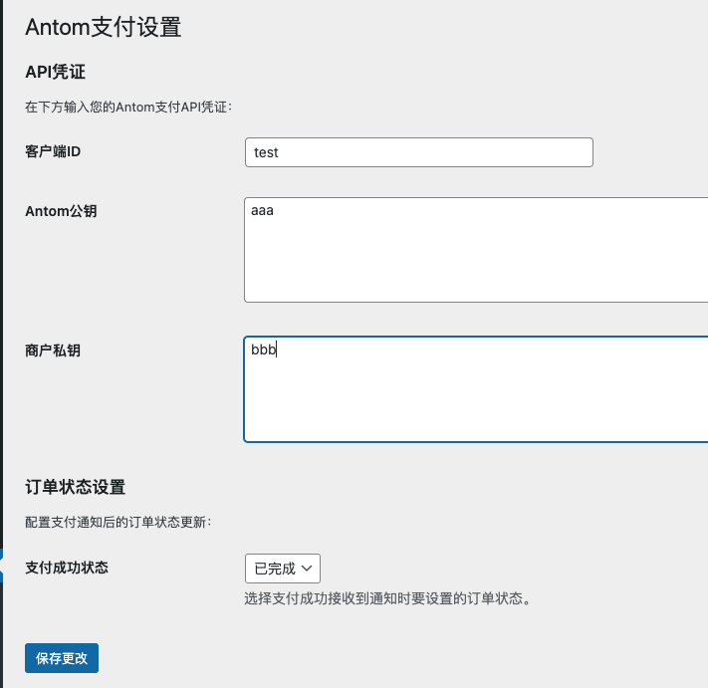Click the dropdown help text below 已完成

tap(384, 599)
